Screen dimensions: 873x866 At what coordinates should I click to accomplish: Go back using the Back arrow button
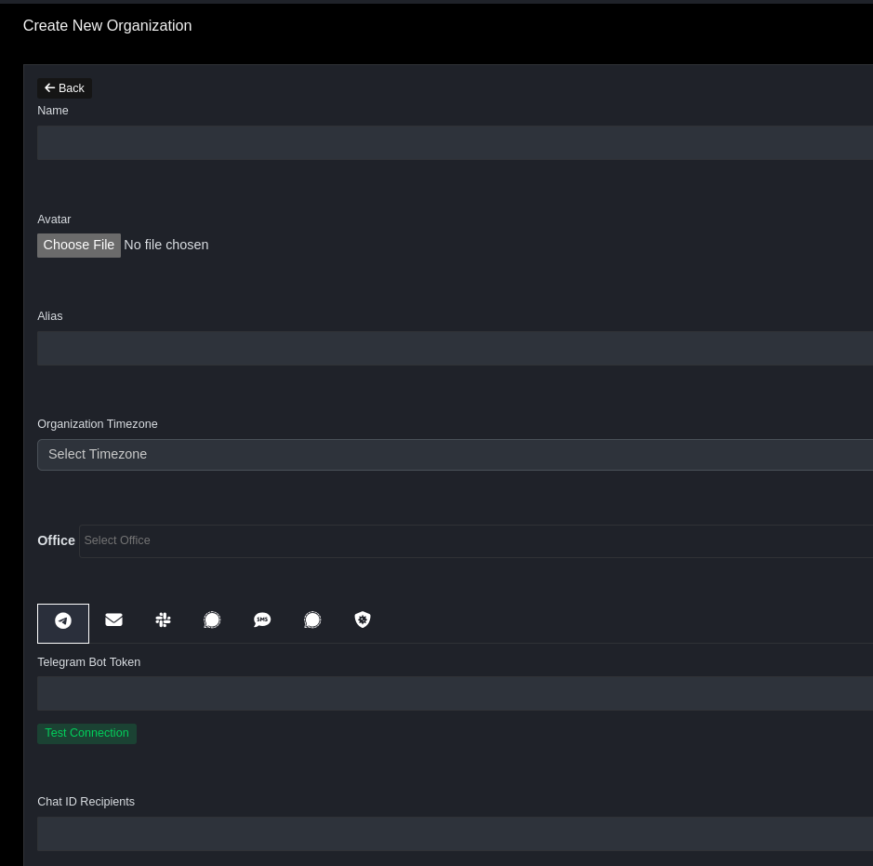point(64,88)
